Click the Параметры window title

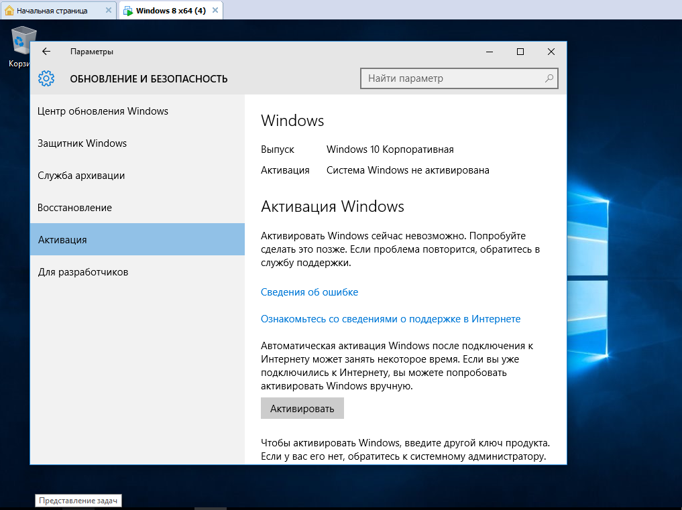click(x=92, y=52)
